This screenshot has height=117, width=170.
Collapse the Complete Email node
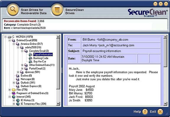22,51
